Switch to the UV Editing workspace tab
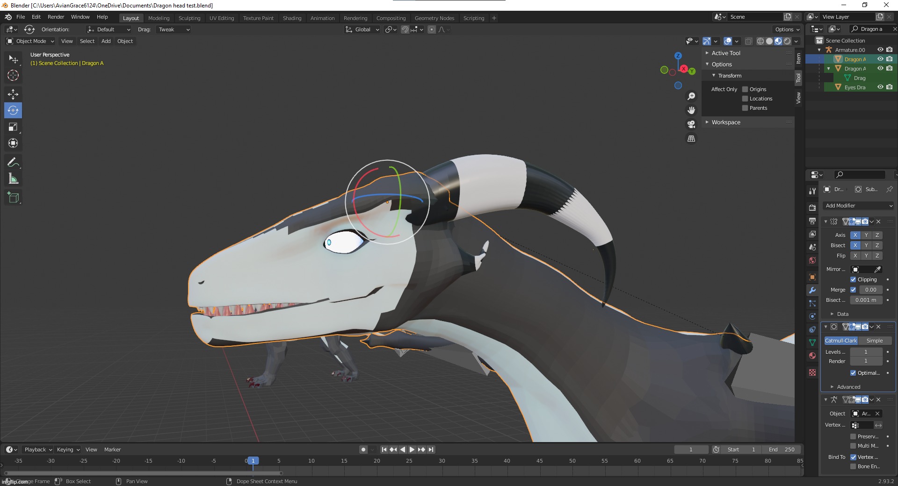 click(222, 18)
